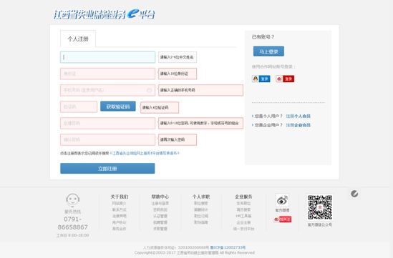
Task: Open the 职位搜索 footer link
Action: pos(201,203)
